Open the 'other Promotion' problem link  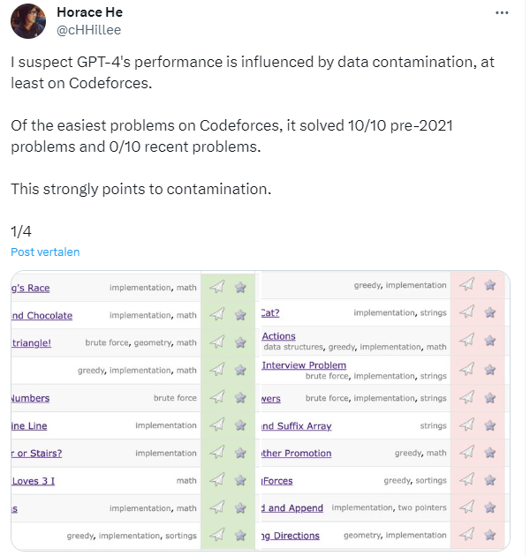(296, 453)
